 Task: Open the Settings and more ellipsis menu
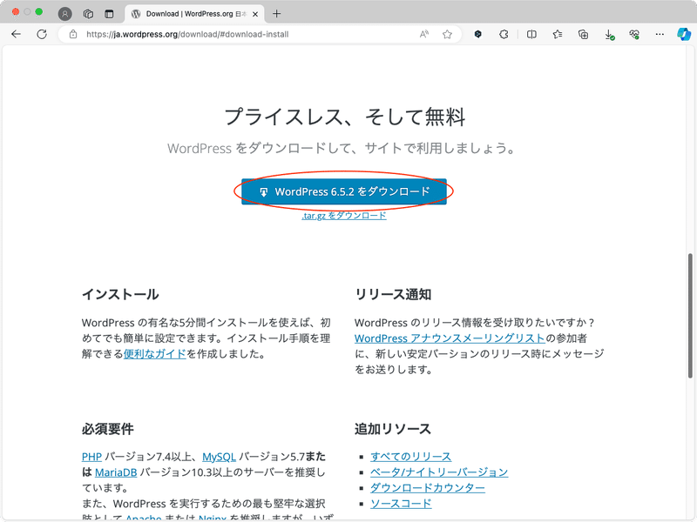pyautogui.click(x=660, y=34)
